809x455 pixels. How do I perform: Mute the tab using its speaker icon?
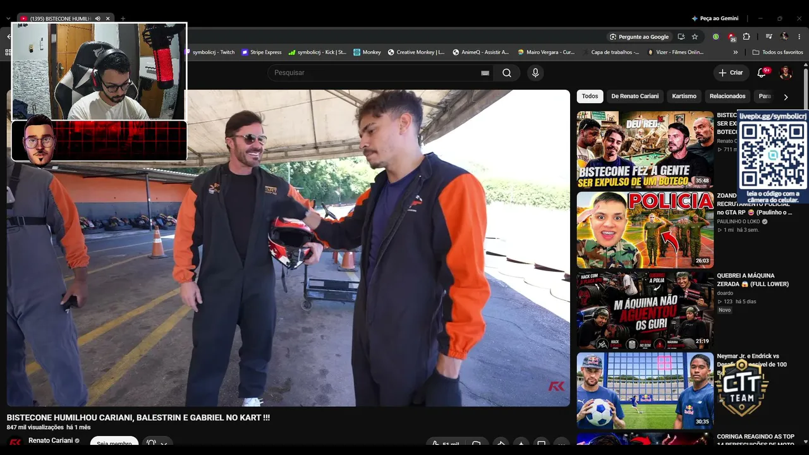click(97, 19)
